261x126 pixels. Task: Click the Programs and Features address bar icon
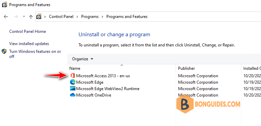39,17
